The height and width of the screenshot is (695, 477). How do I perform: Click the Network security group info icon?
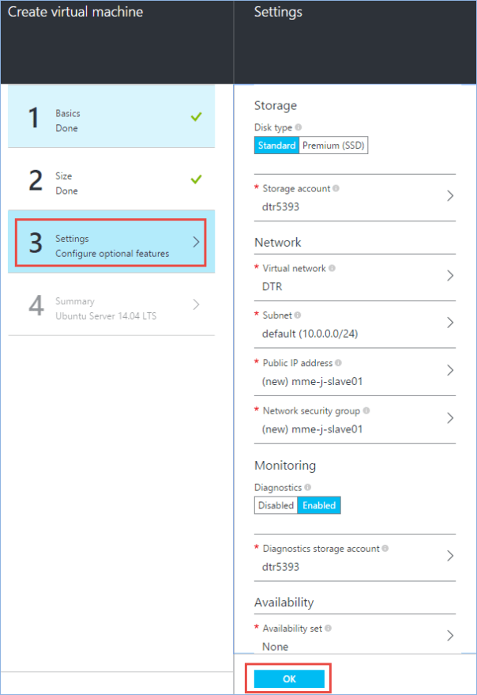click(x=367, y=410)
